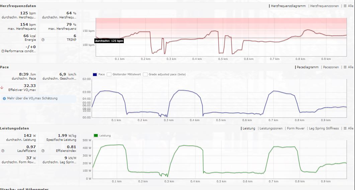Click the red down arrow by Effektiver VO2max
Screen dimensions: 355x190
2,88
